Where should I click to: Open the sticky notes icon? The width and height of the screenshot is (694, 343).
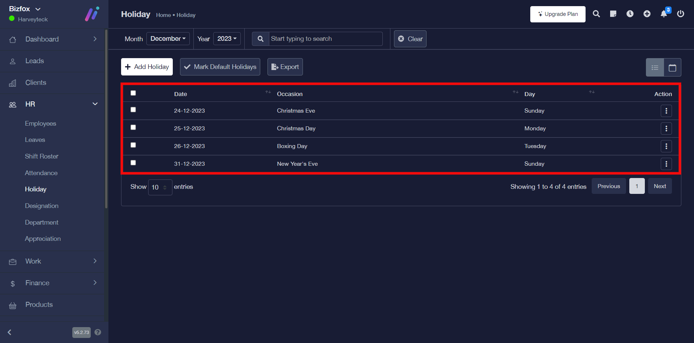click(613, 14)
